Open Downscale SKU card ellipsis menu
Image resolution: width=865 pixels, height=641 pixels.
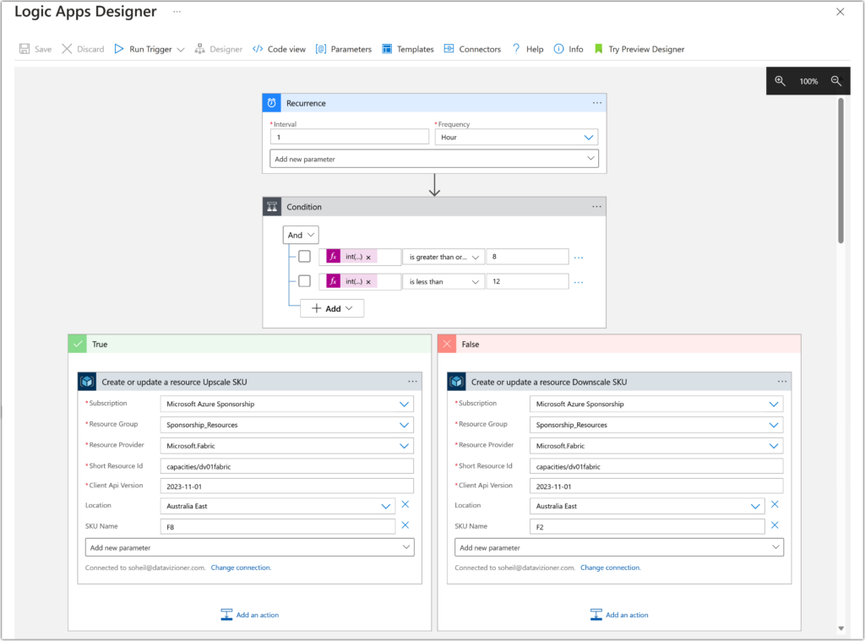(782, 382)
